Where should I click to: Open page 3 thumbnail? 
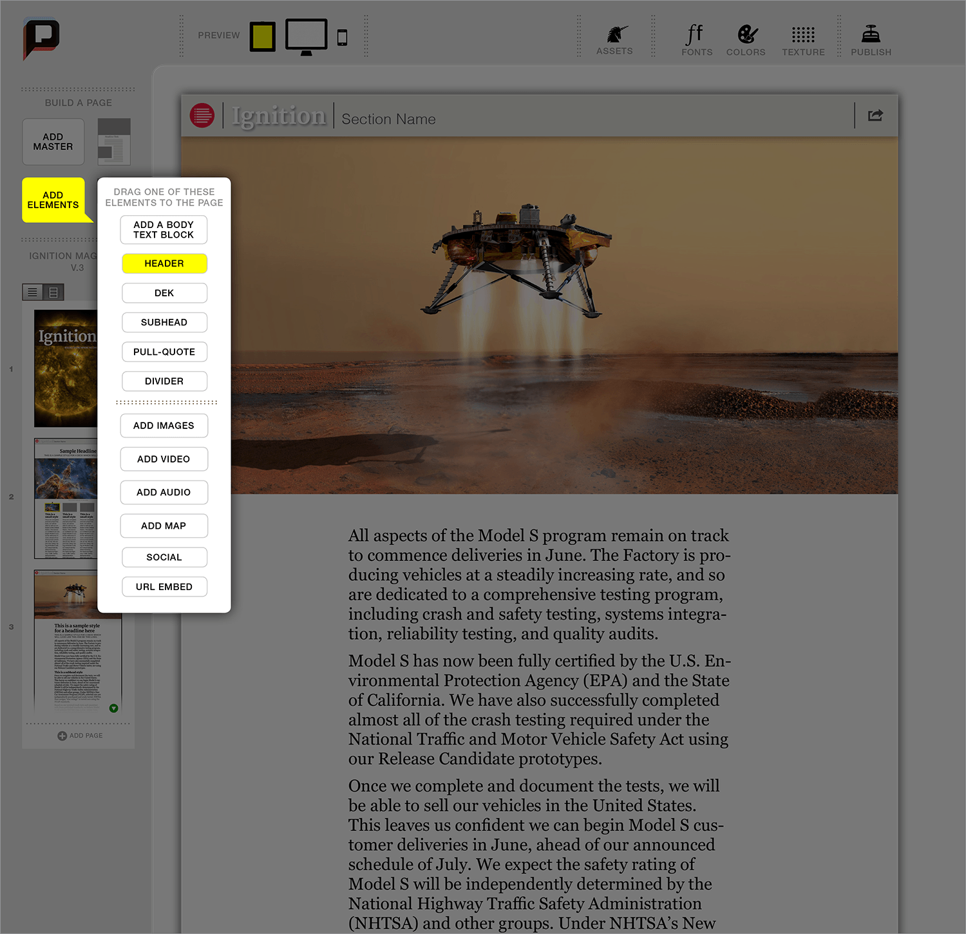(77, 642)
